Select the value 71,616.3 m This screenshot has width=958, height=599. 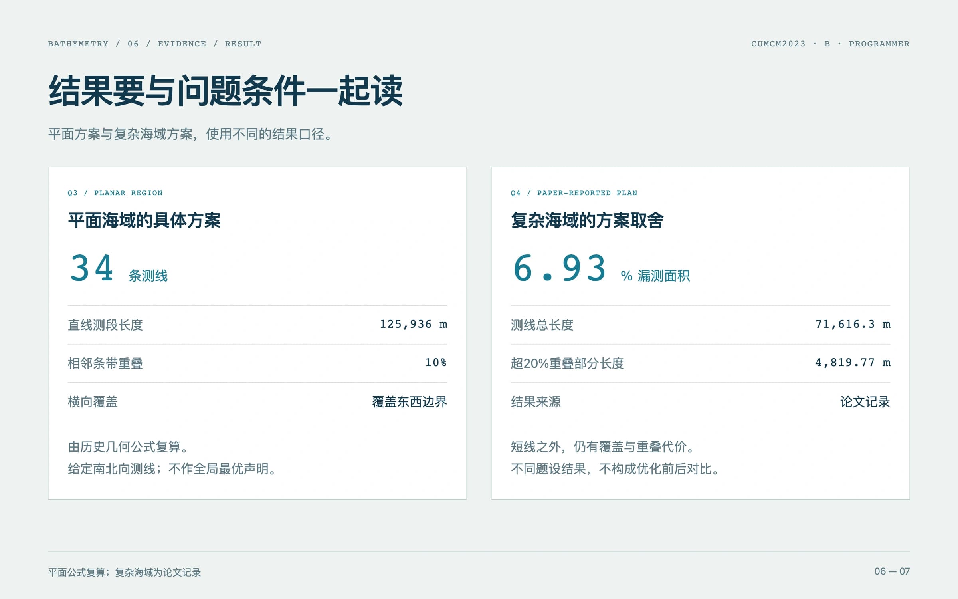click(853, 324)
